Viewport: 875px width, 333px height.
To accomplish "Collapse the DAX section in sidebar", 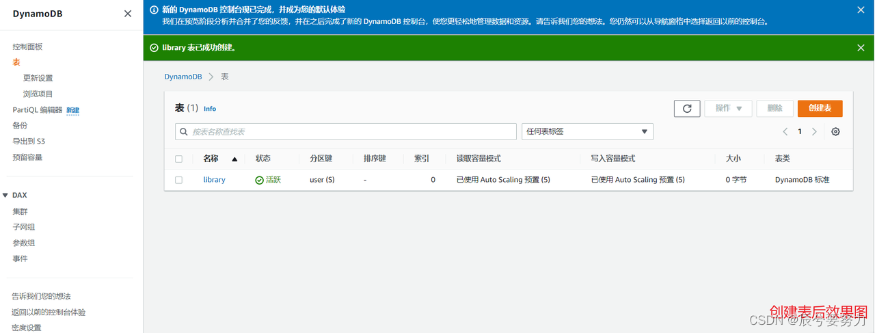I will (5, 196).
